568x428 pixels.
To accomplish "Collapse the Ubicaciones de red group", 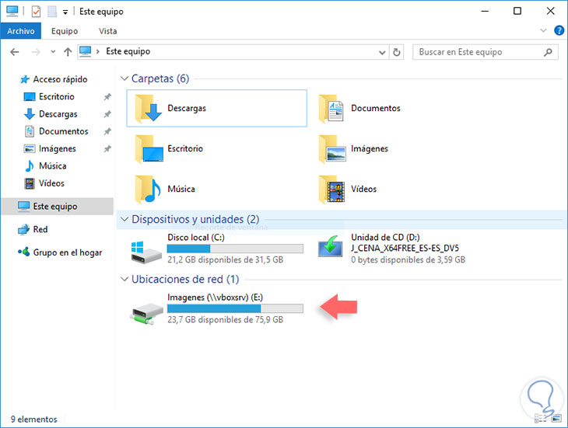I will point(124,279).
